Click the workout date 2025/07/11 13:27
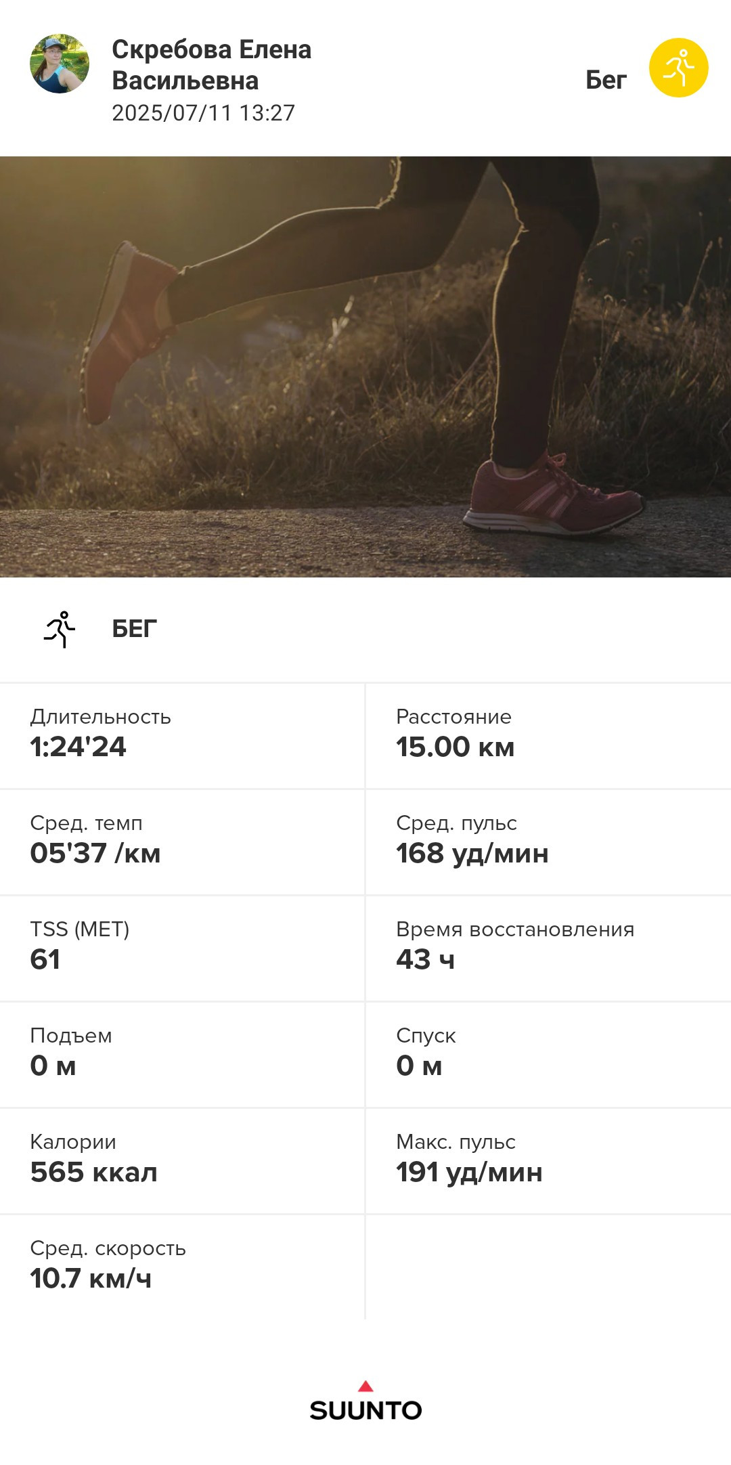731x1465 pixels. coord(203,113)
